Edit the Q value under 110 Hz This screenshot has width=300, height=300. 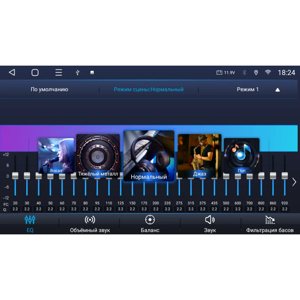point(109,209)
